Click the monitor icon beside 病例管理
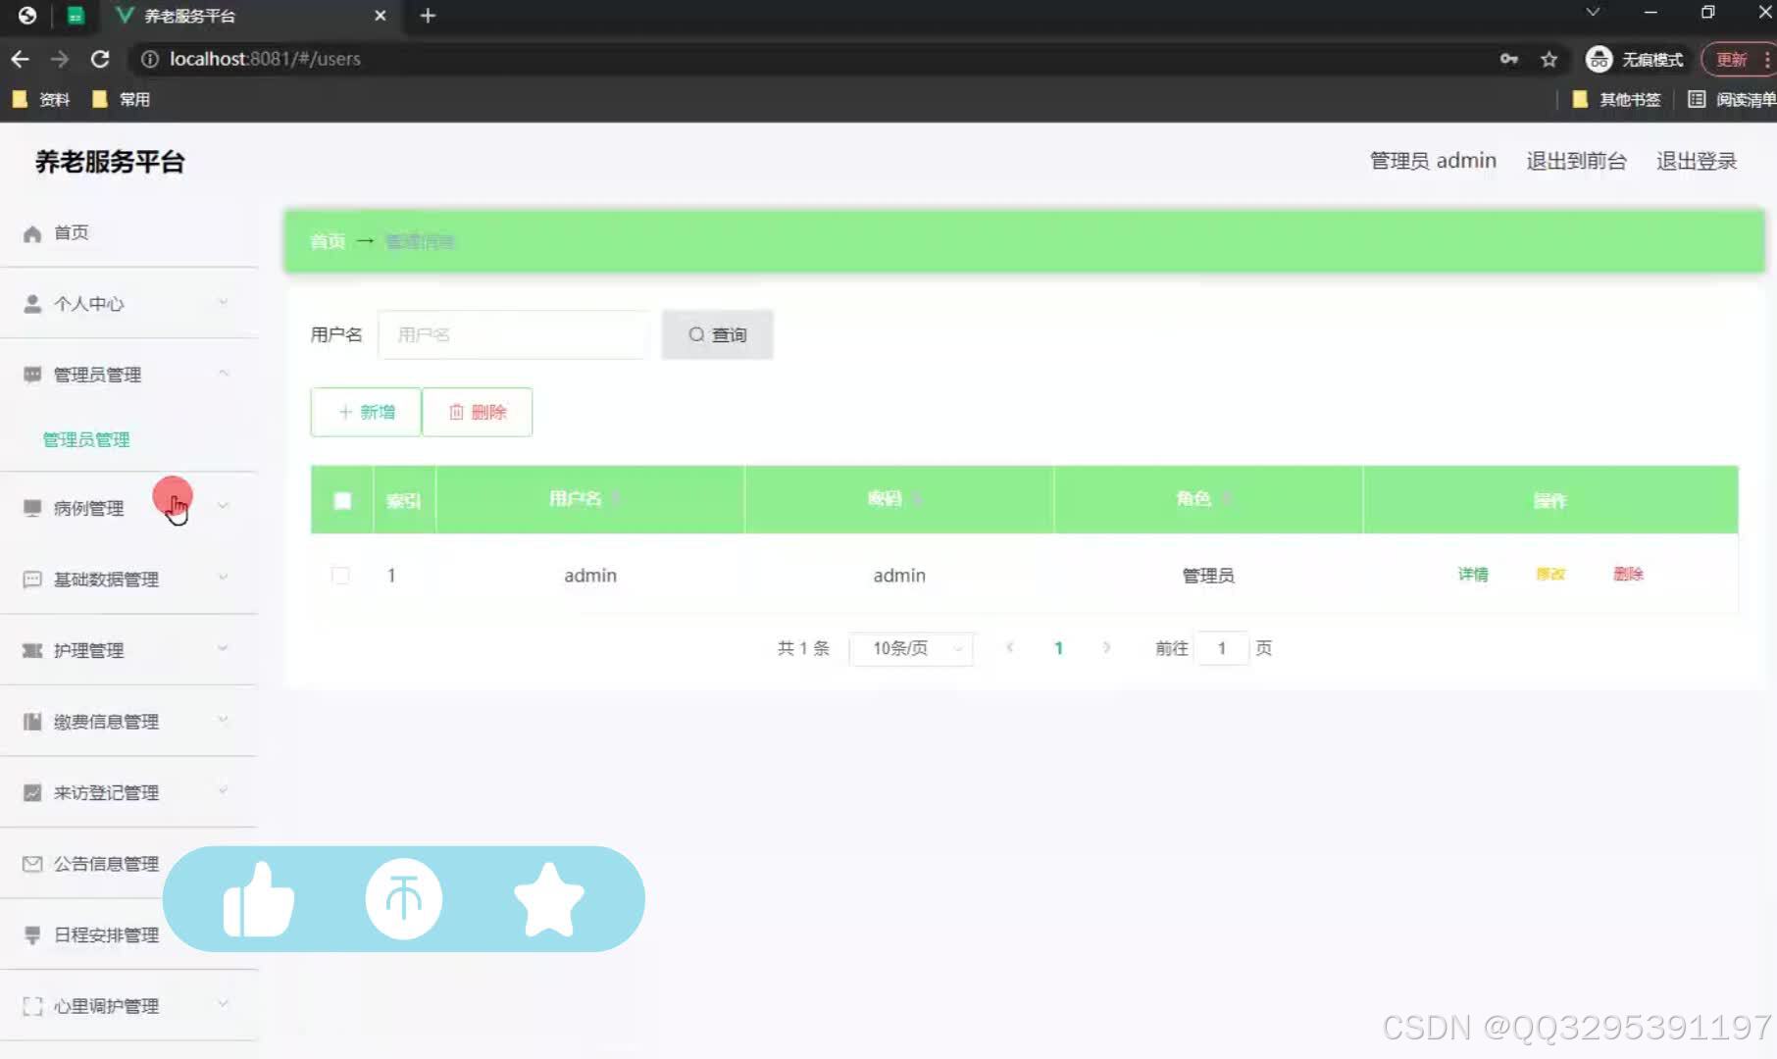 (32, 508)
